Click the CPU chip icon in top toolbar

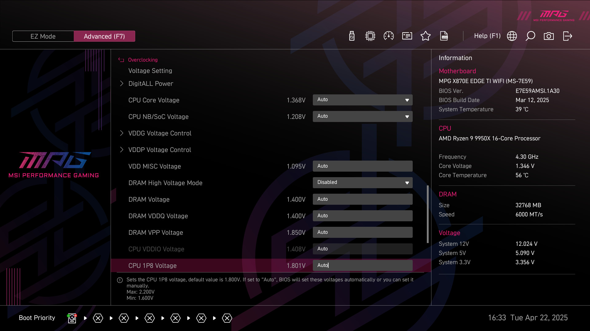click(370, 36)
